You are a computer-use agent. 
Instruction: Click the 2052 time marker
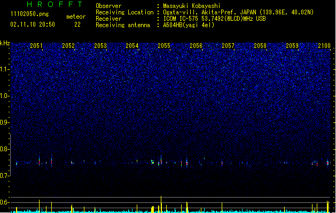68,45
